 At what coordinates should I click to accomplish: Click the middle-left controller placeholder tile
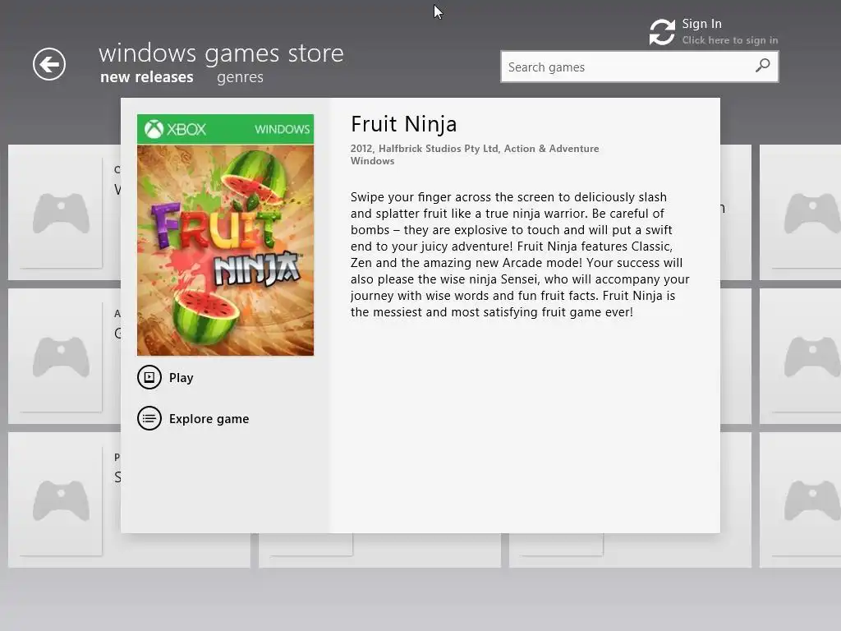coord(61,357)
